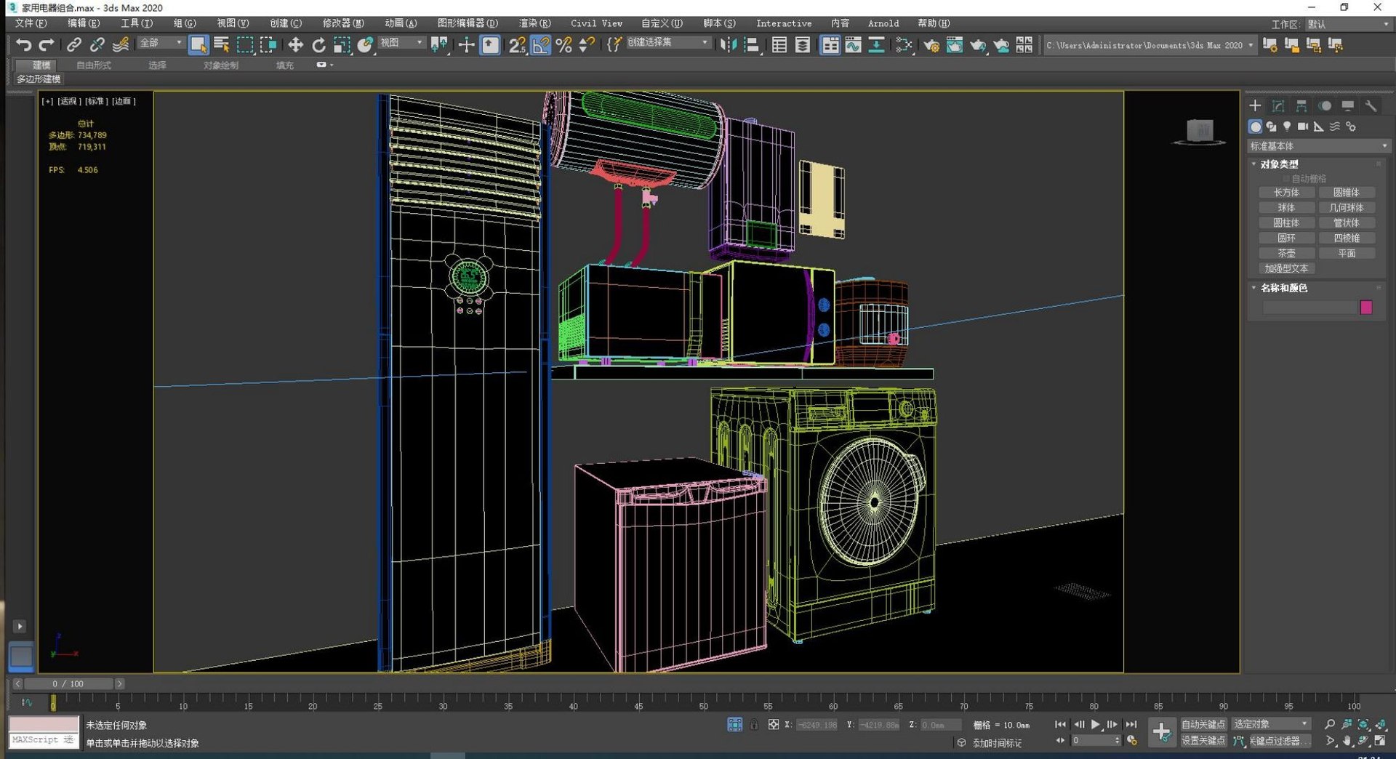The height and width of the screenshot is (759, 1396).
Task: Open the Layer Explorer icon
Action: click(x=803, y=45)
